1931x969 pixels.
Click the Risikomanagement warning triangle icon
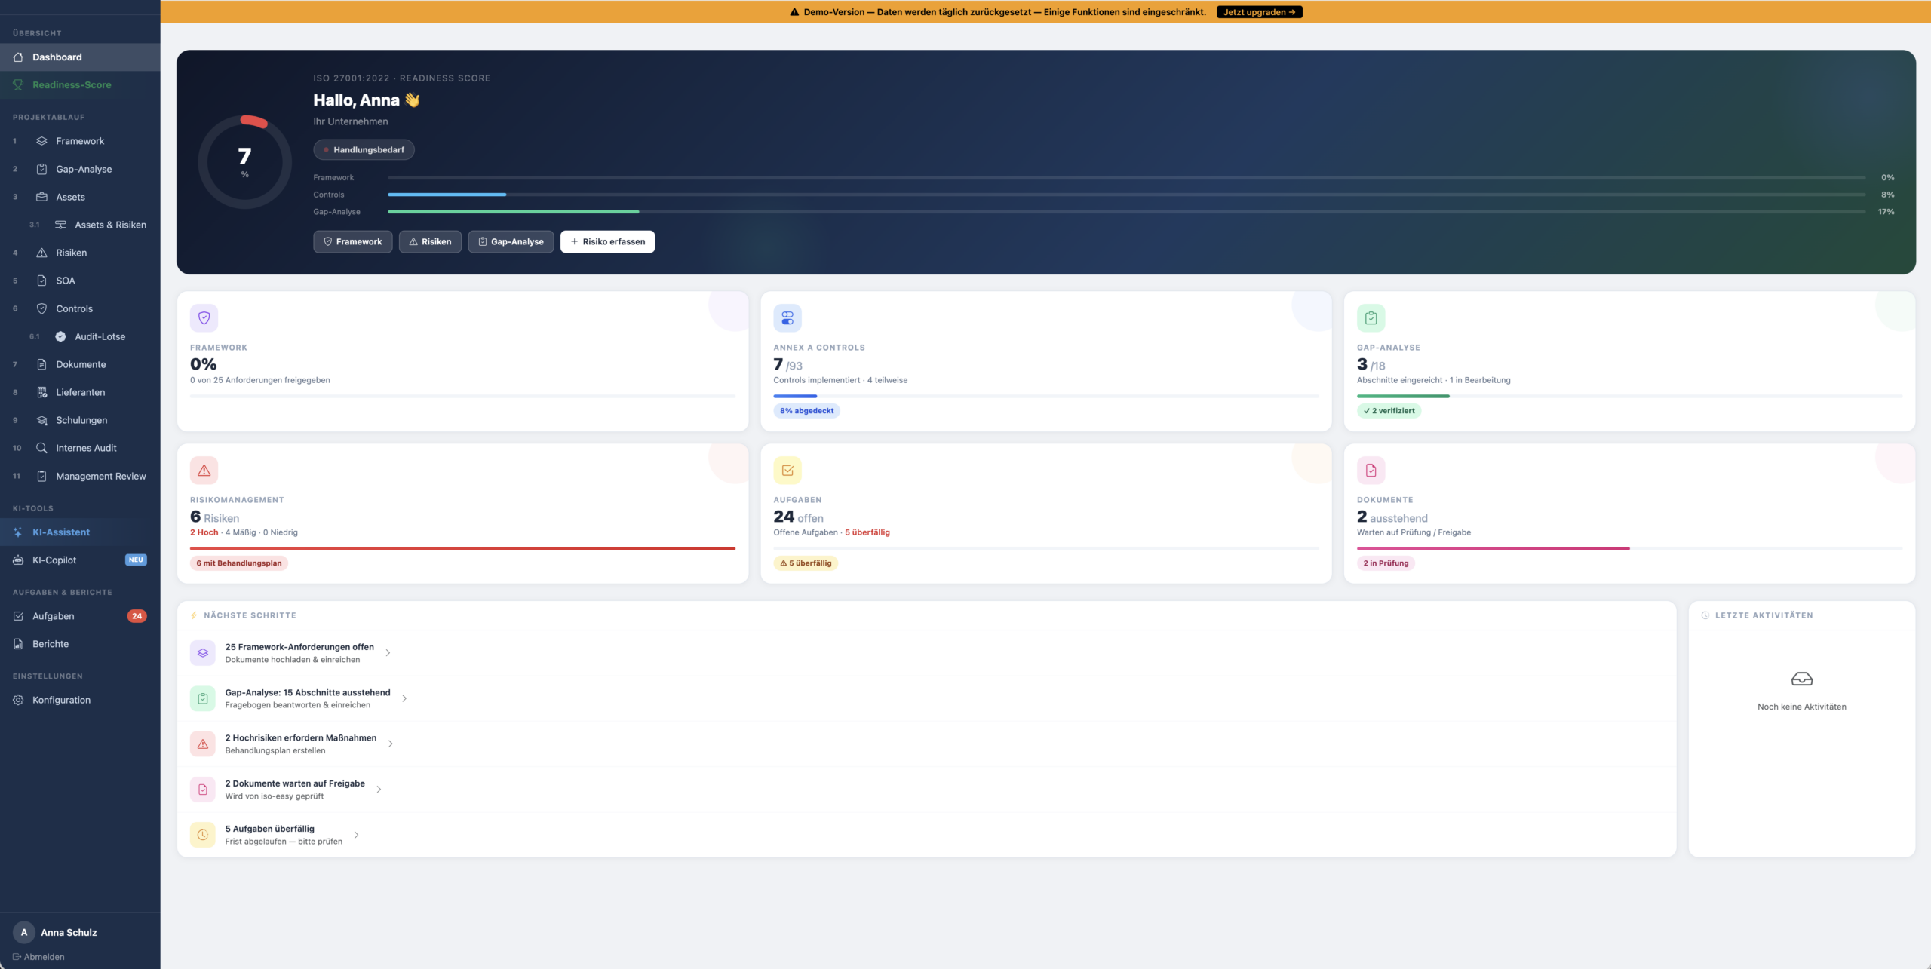click(x=203, y=470)
